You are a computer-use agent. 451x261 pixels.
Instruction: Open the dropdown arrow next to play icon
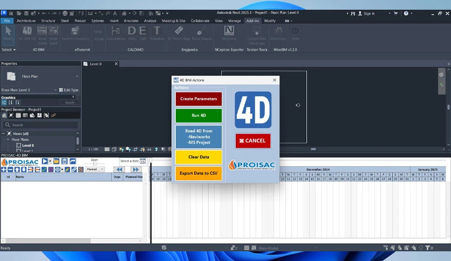[x=50, y=161]
